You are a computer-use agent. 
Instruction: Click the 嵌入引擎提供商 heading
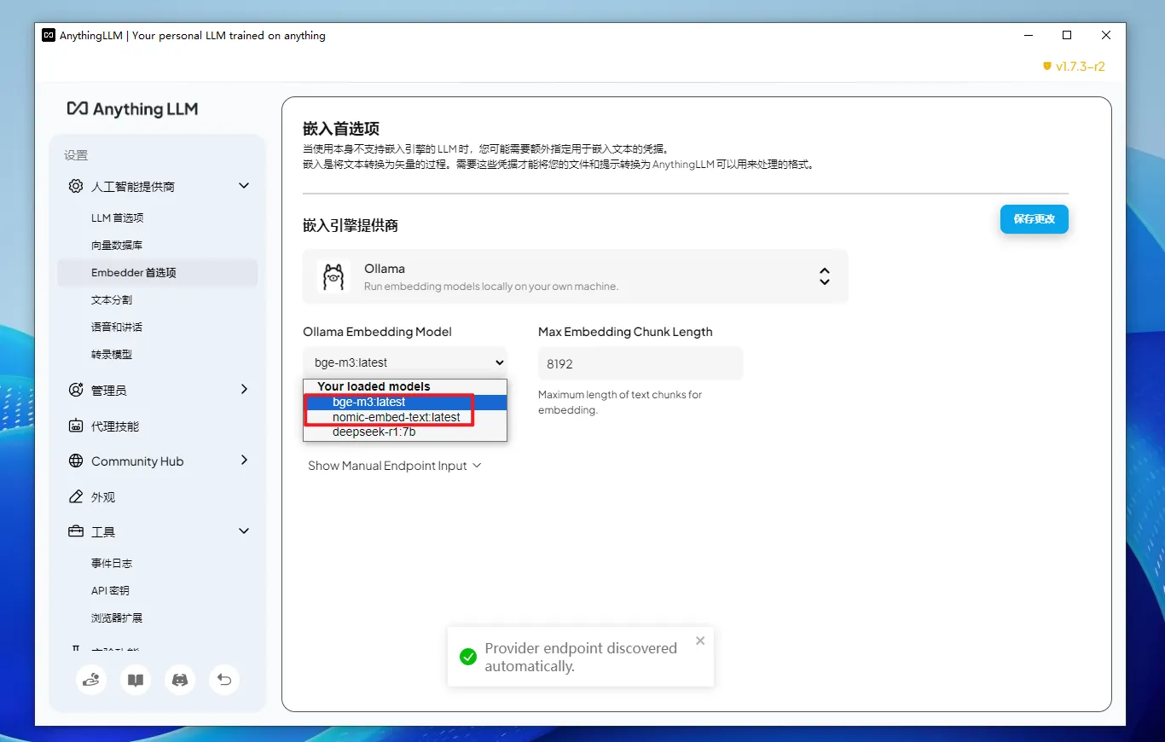(x=351, y=225)
